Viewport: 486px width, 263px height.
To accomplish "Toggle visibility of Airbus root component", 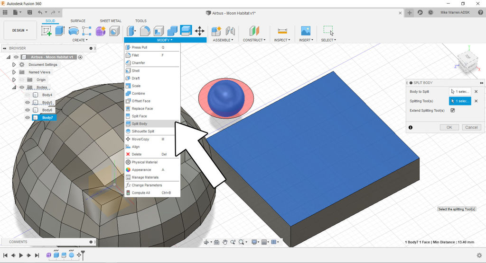I will pos(16,57).
